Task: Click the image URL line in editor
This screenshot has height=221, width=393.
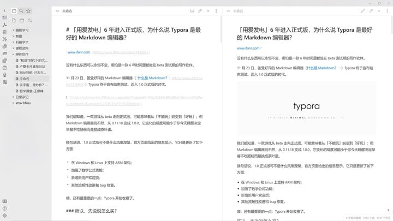Action: pyautogui.click(x=134, y=100)
